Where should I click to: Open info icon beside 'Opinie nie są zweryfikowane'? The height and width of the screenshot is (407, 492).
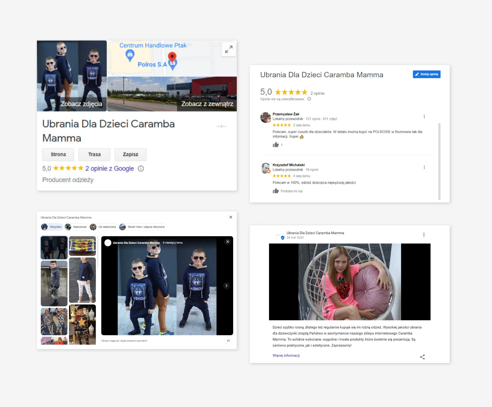pyautogui.click(x=309, y=99)
